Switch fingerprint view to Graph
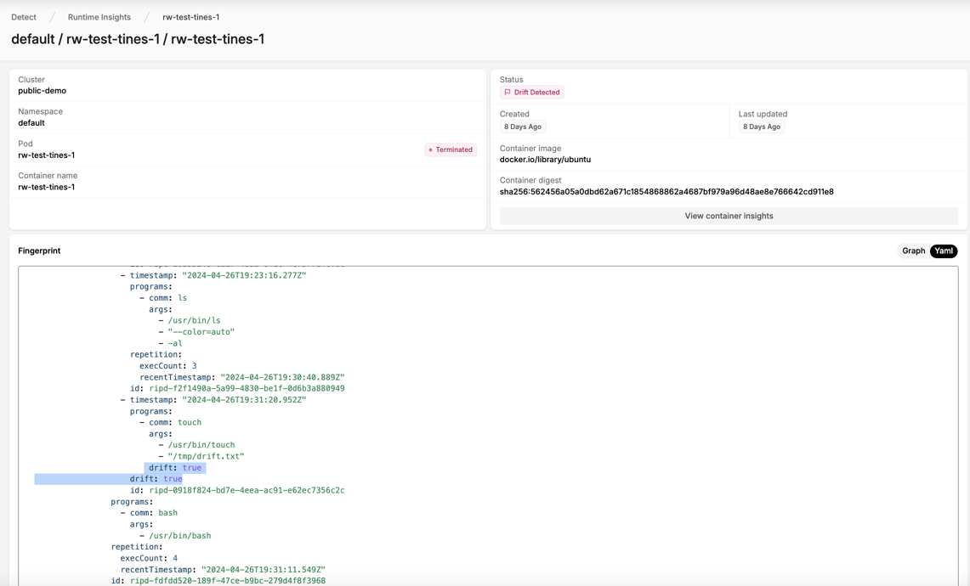This screenshot has width=970, height=586. (x=913, y=251)
